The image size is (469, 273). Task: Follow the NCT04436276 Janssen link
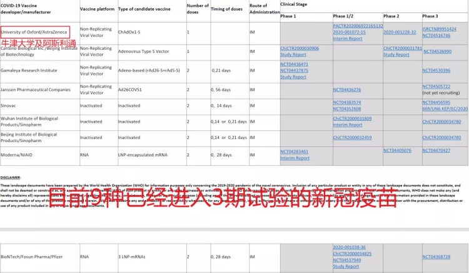(347, 90)
